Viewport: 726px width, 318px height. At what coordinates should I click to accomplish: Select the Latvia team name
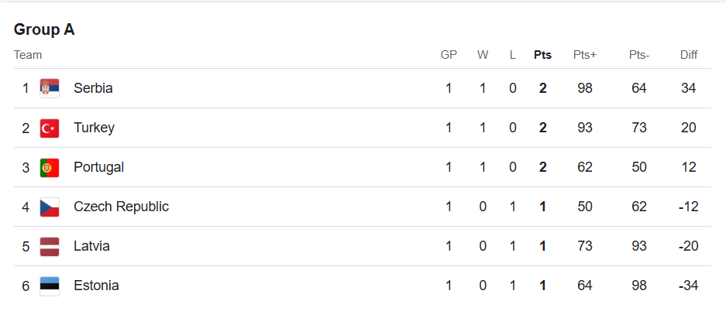click(91, 246)
